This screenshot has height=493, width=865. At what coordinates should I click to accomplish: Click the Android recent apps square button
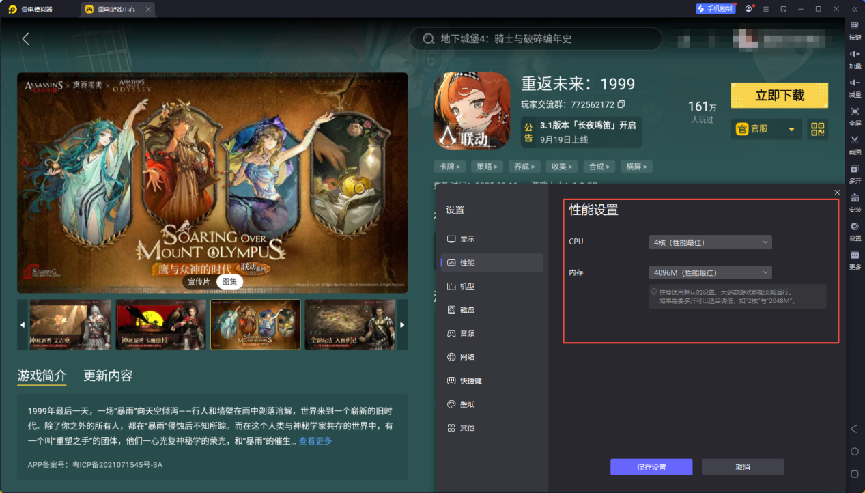click(854, 474)
